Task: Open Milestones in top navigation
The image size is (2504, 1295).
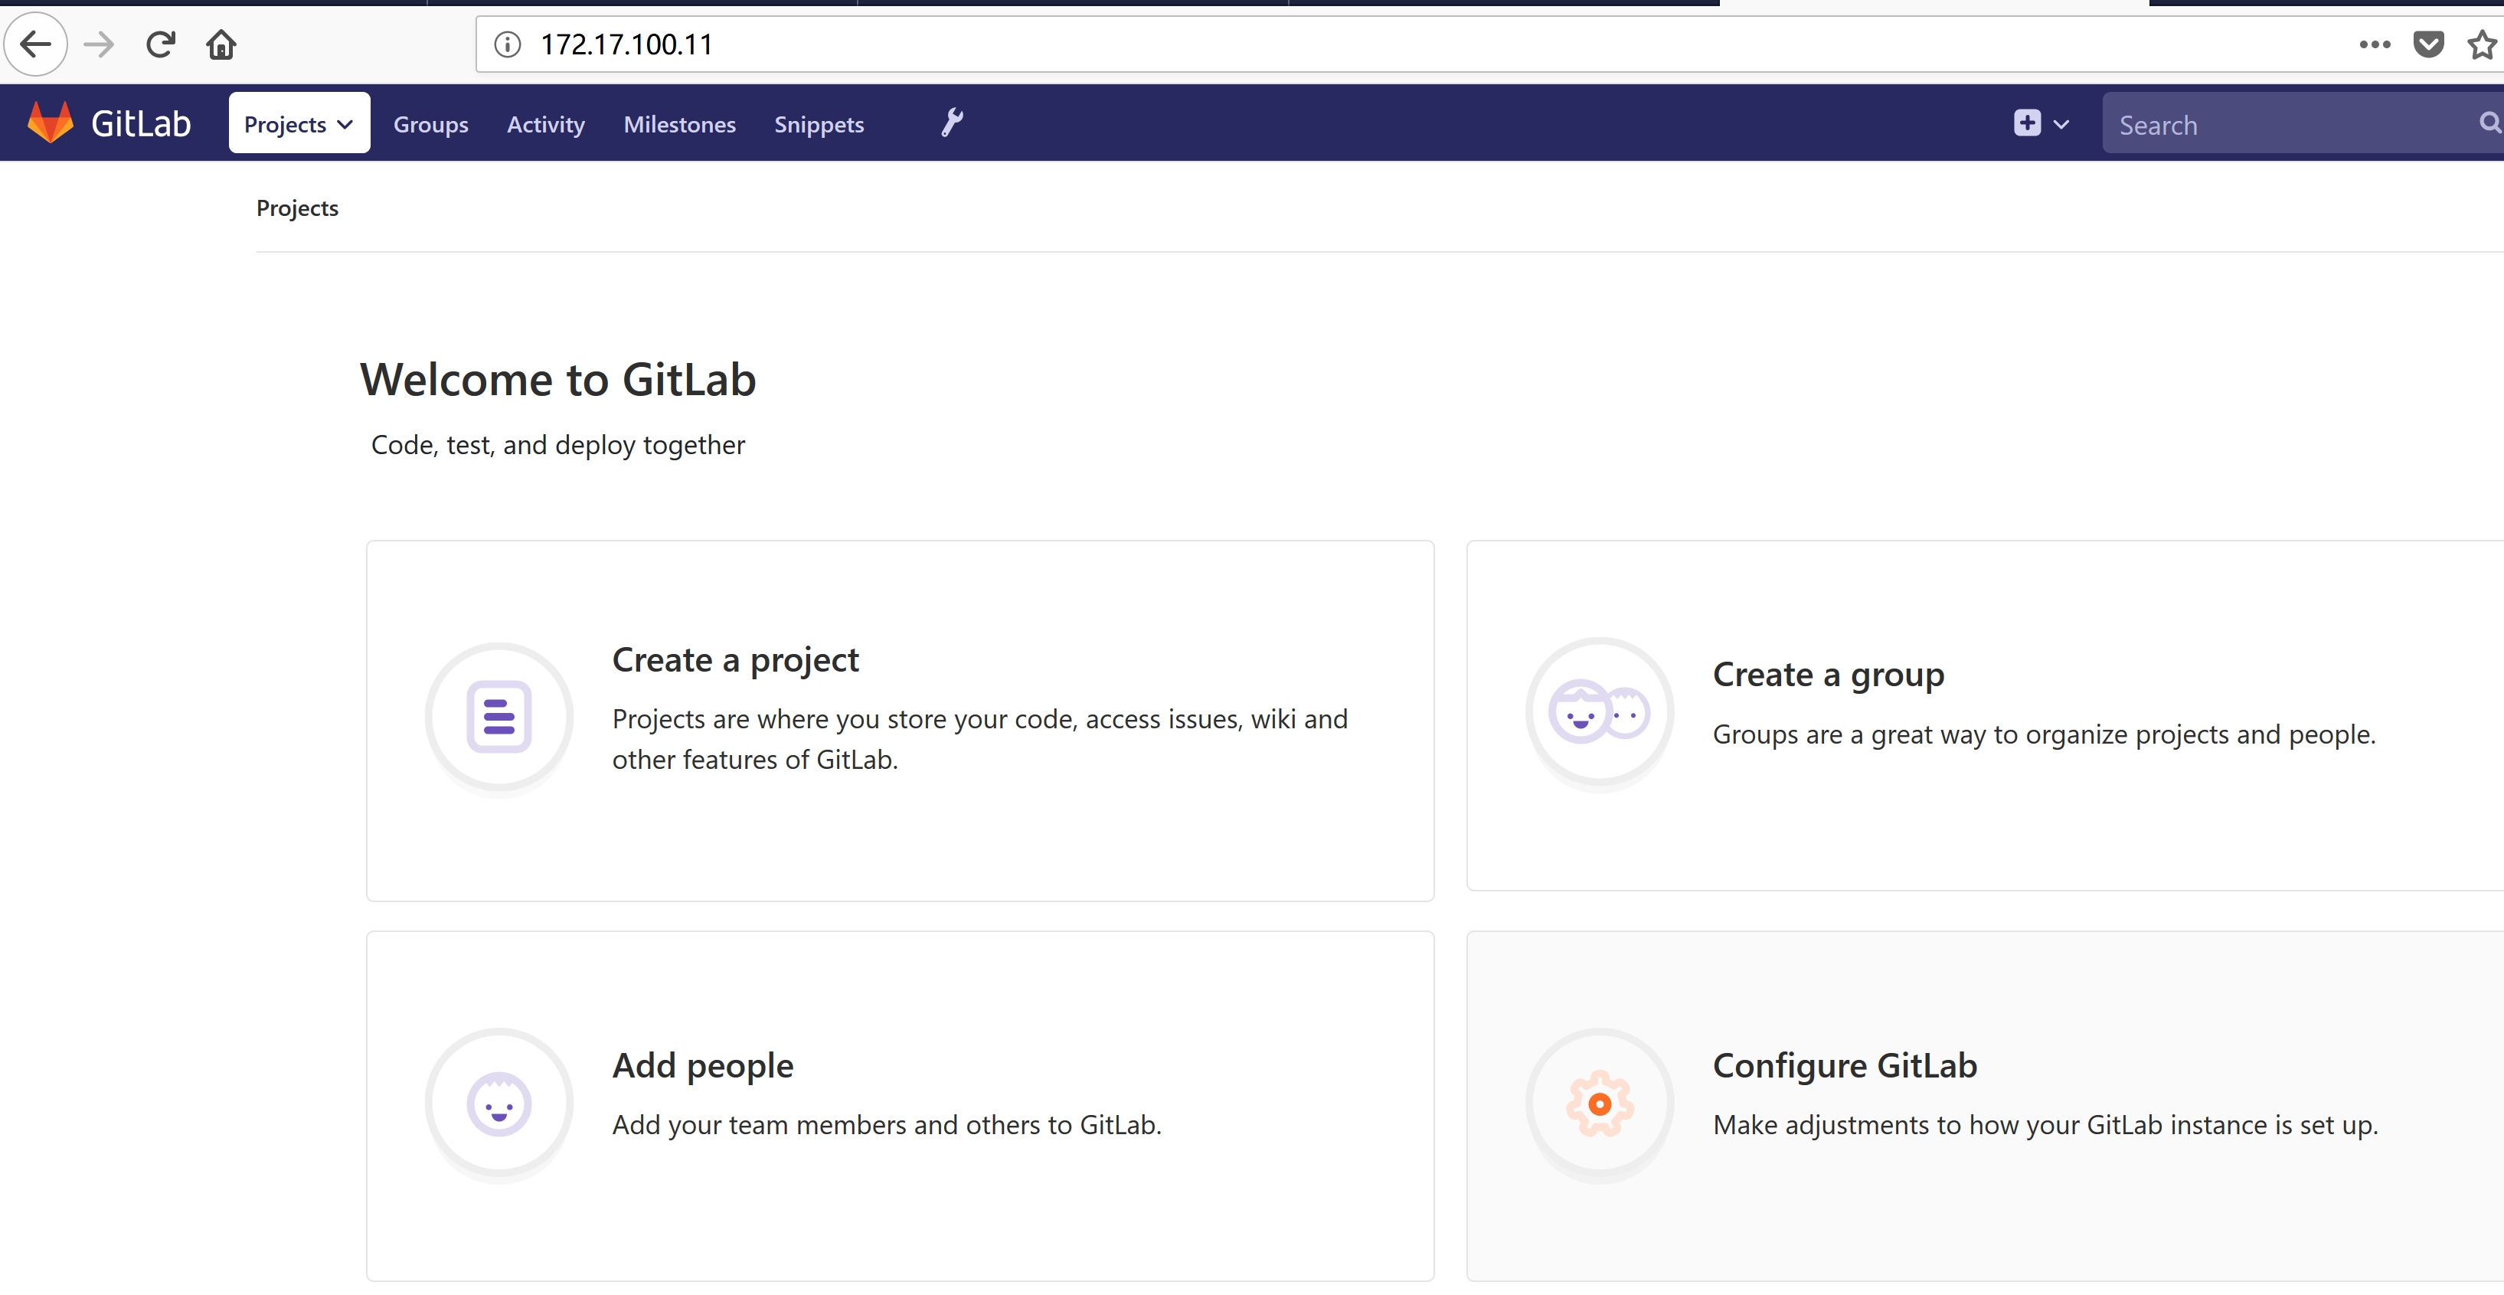Action: (679, 124)
